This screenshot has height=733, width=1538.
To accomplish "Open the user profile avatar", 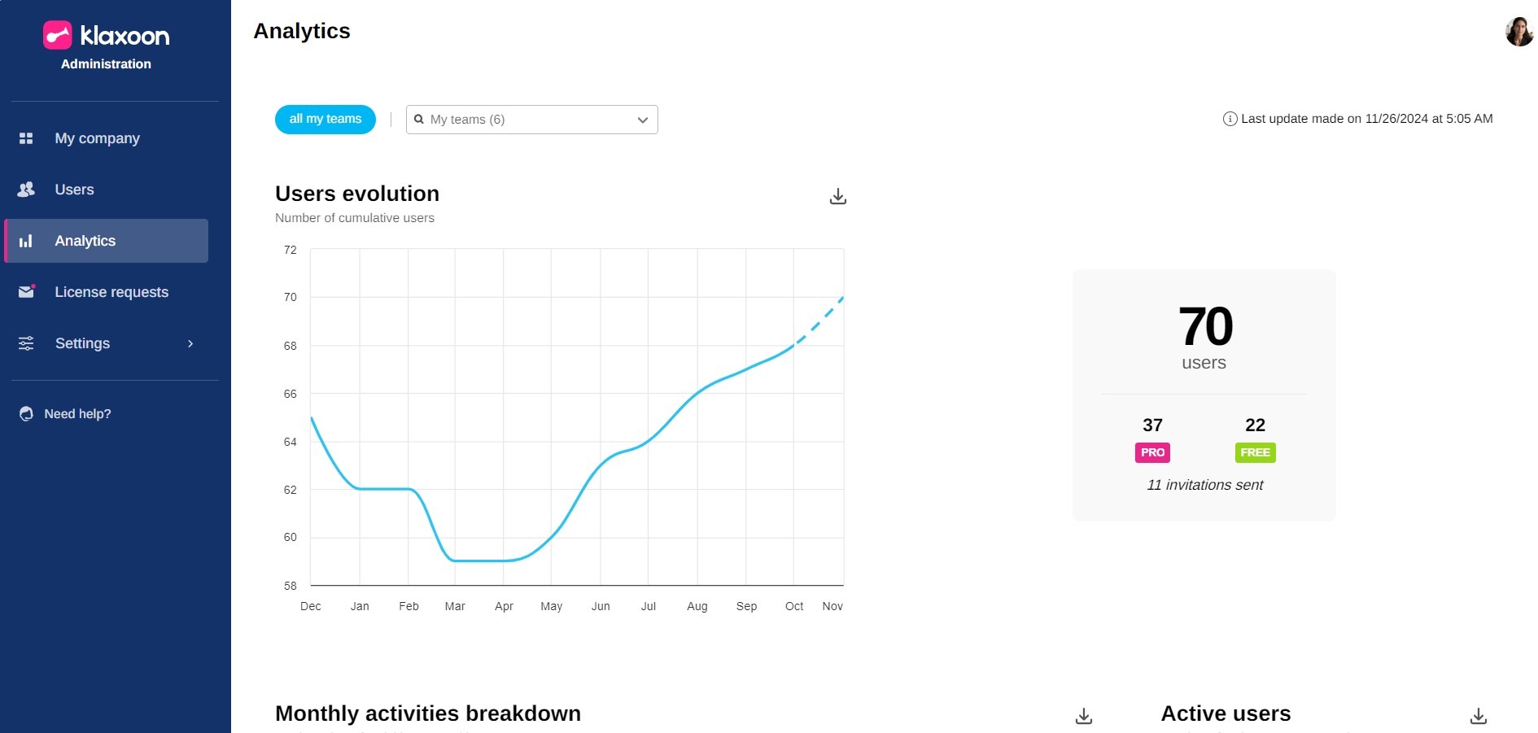I will [1518, 32].
